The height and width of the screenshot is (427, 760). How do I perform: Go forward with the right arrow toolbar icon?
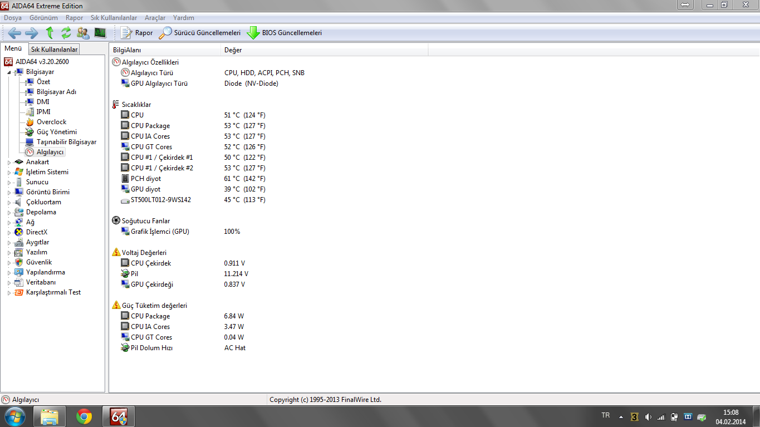(31, 33)
